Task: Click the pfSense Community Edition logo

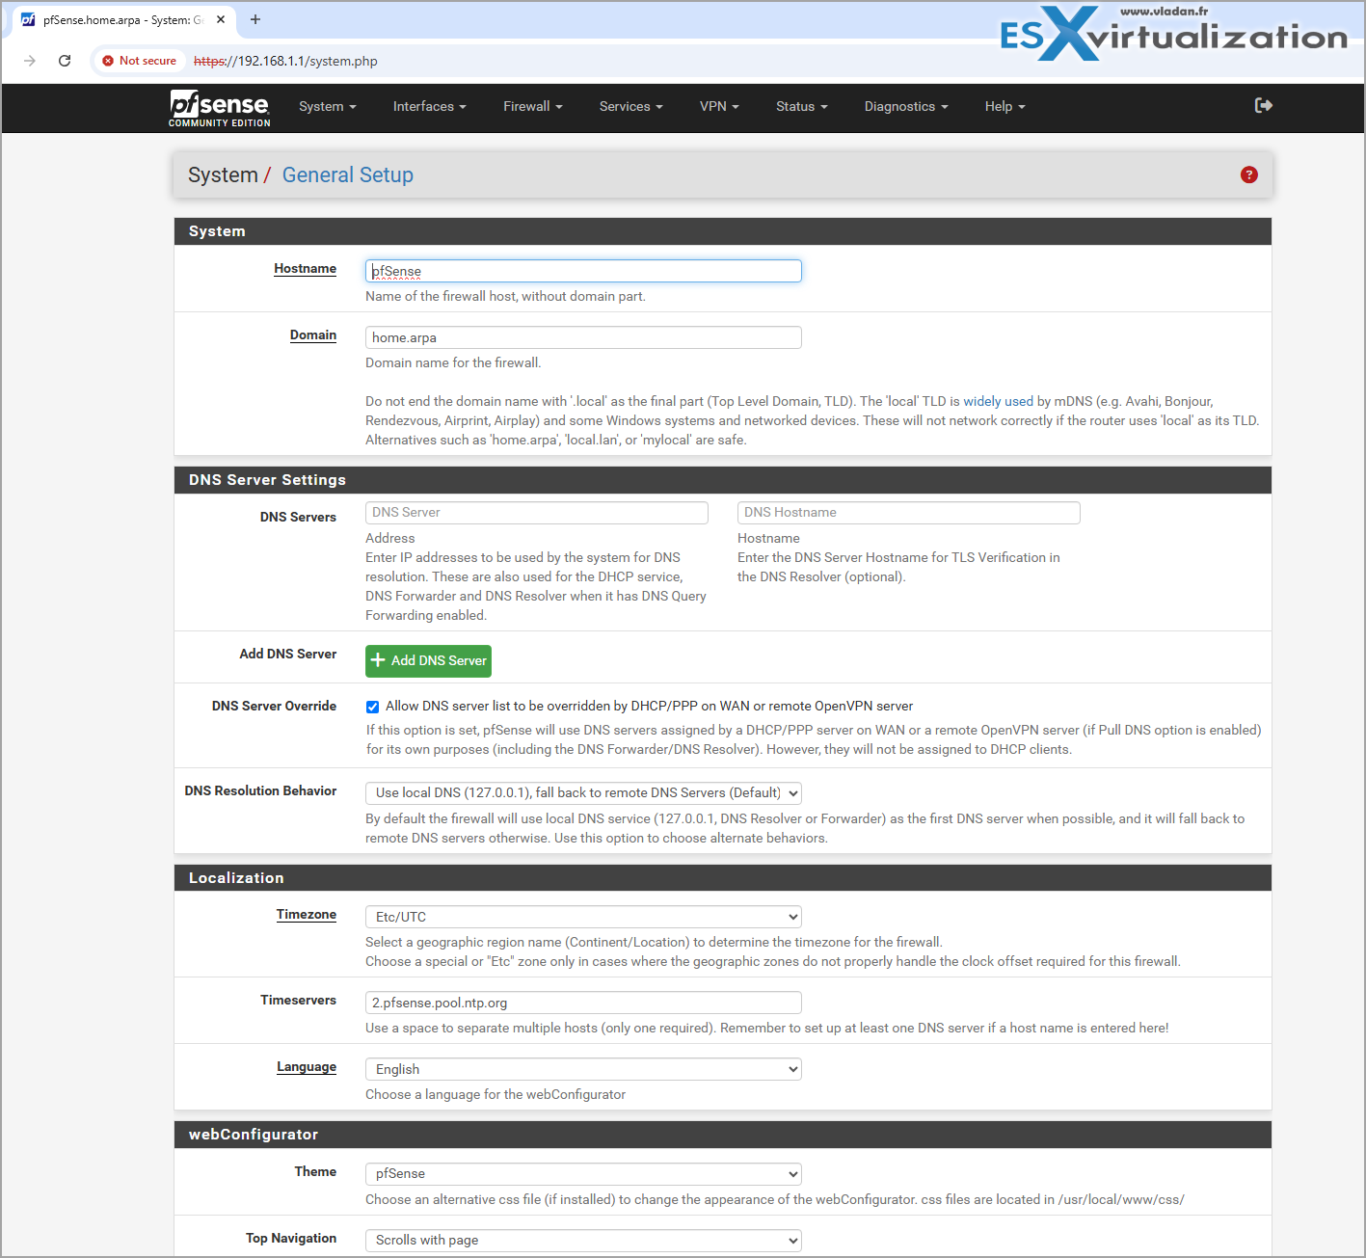Action: [219, 107]
